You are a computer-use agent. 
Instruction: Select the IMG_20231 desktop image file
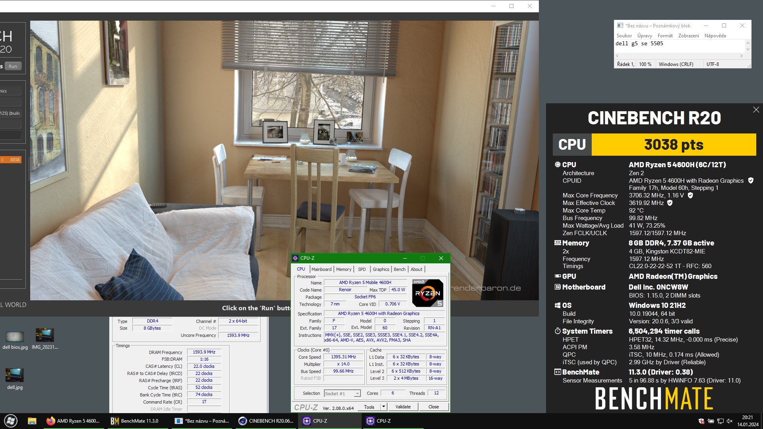pyautogui.click(x=45, y=339)
